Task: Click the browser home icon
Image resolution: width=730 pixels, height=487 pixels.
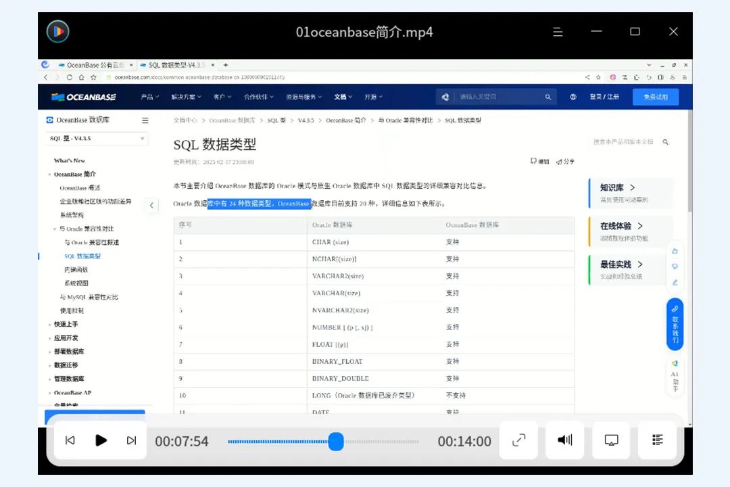Action: pyautogui.click(x=82, y=77)
